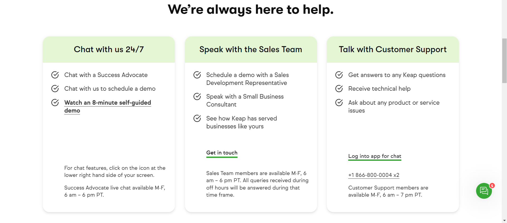Click the scrollbar up arrow
Screen dimensions: 507x223
(x=505, y=2)
